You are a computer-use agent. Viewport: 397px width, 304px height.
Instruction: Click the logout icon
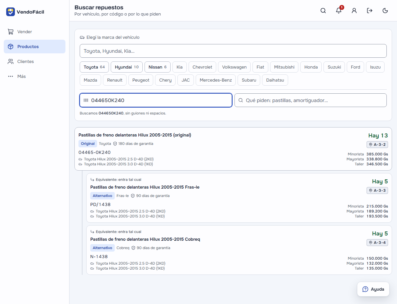click(370, 11)
